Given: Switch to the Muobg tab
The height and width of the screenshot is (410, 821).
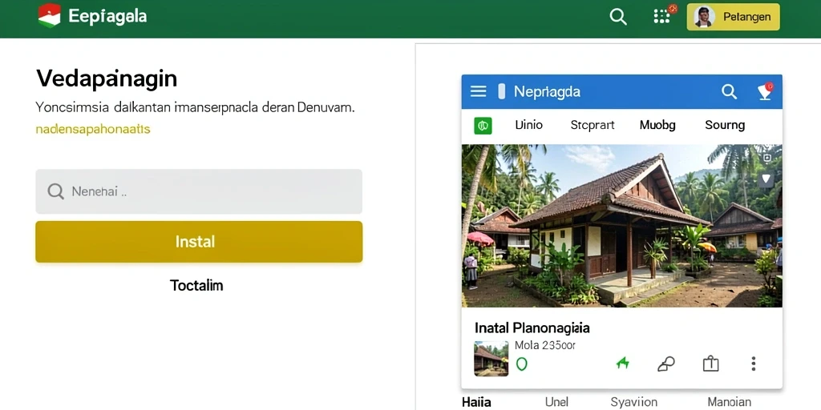Looking at the screenshot, I should click(x=657, y=126).
